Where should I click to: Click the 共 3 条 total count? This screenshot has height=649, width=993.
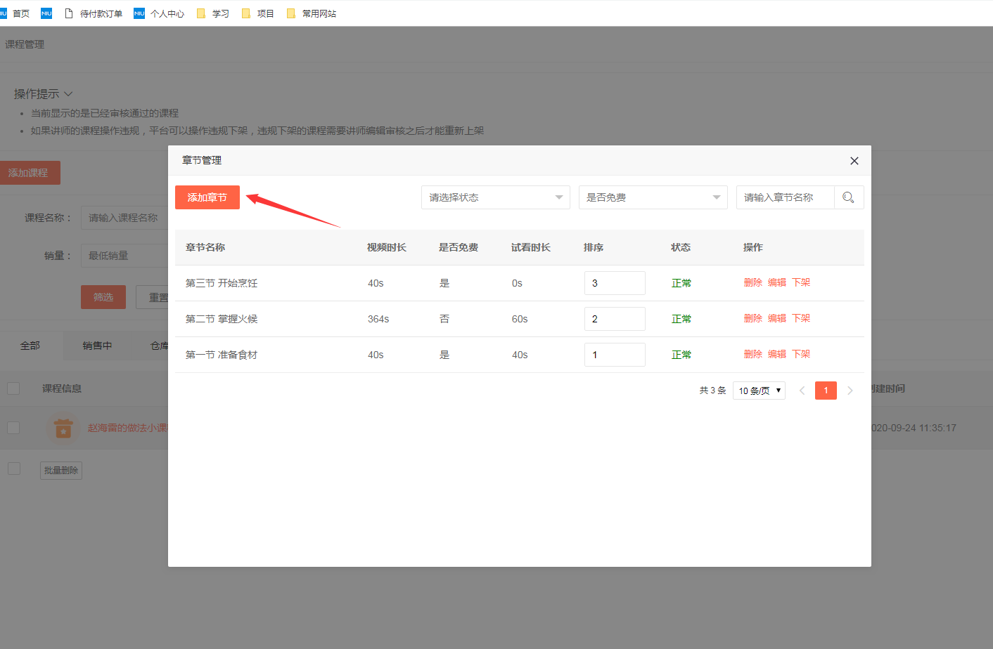[712, 391]
